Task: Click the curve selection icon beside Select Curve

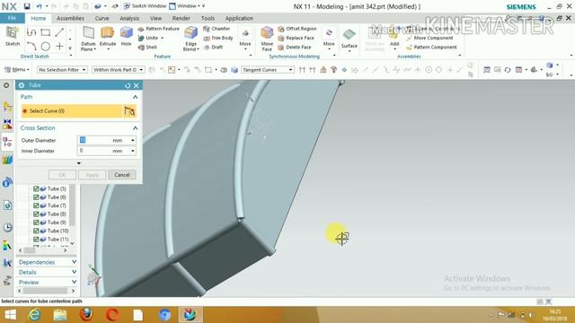Action: (x=129, y=111)
